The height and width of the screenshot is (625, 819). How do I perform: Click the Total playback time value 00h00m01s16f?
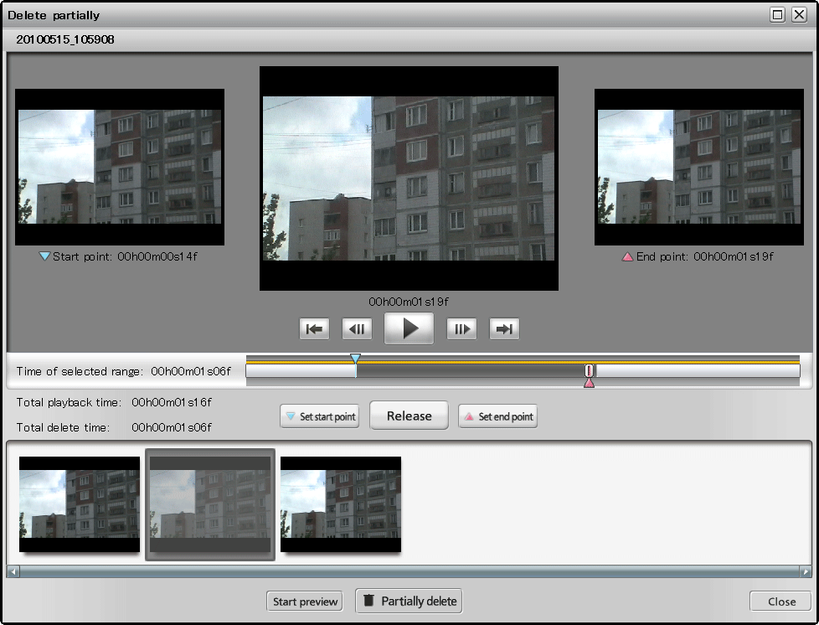(x=172, y=402)
